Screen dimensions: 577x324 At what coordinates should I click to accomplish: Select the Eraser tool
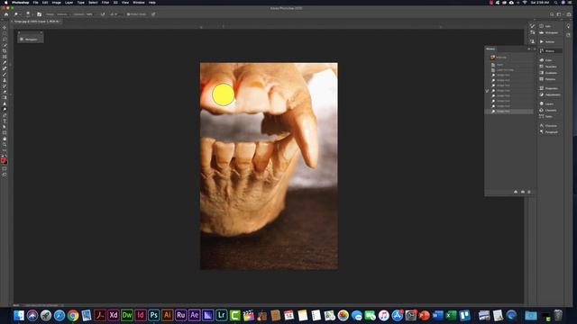5,92
